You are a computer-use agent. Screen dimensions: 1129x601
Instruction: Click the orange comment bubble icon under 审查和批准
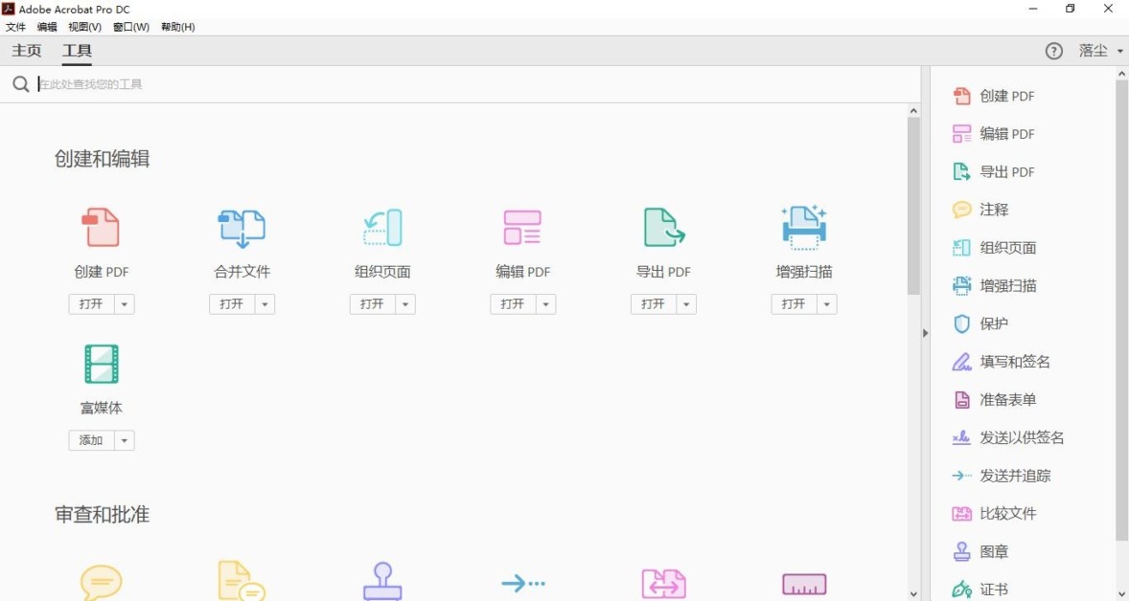[x=102, y=582]
